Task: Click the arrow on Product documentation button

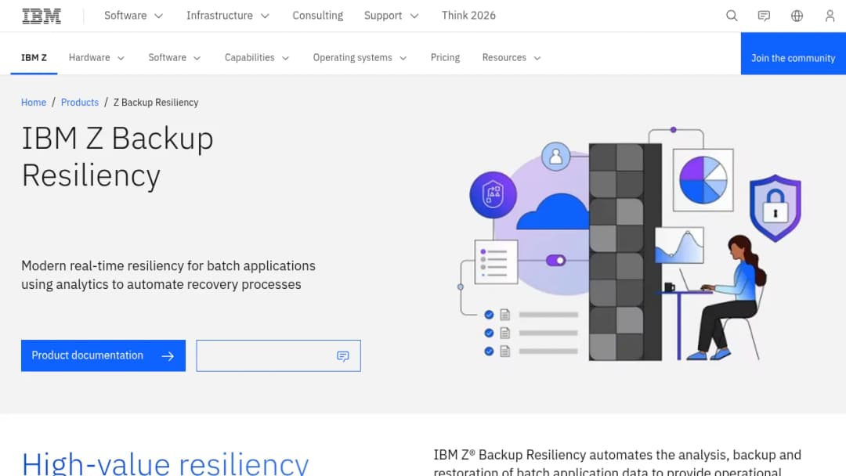Action: coord(168,355)
